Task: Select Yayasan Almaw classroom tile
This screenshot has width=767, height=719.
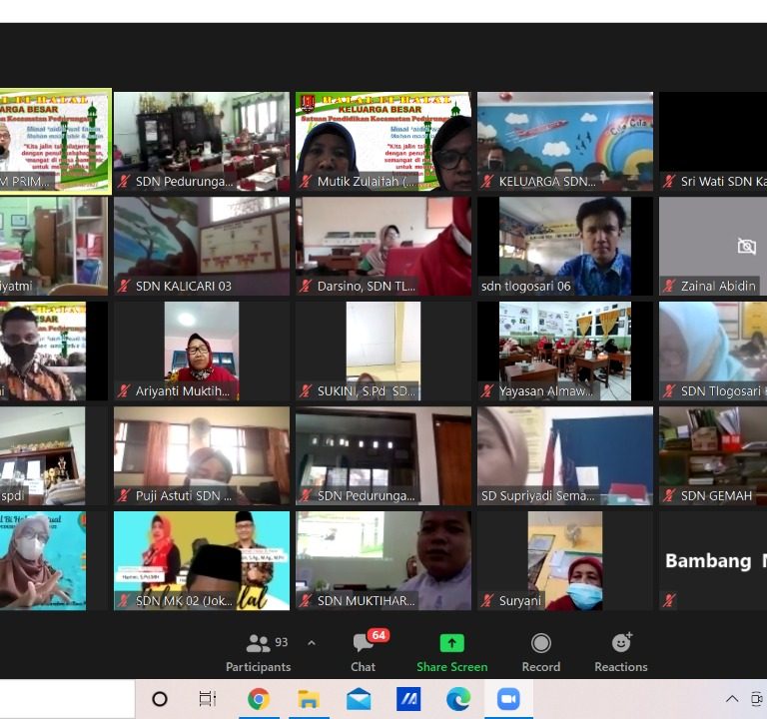Action: [x=565, y=351]
